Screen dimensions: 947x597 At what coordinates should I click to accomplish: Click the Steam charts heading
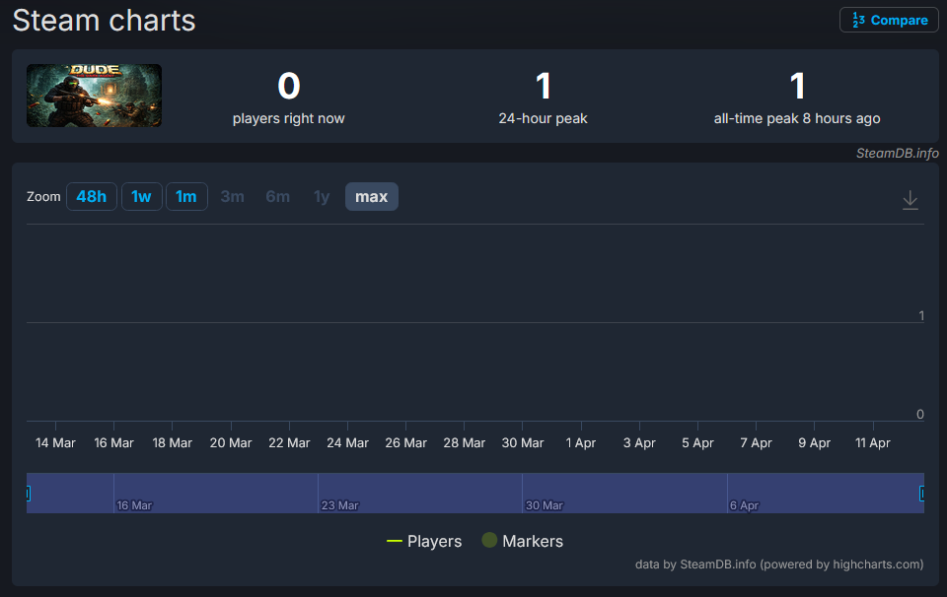(104, 21)
